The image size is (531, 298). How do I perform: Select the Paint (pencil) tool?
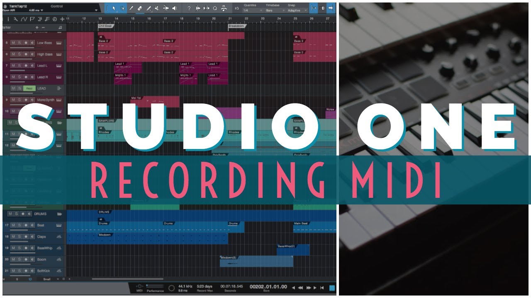click(132, 8)
